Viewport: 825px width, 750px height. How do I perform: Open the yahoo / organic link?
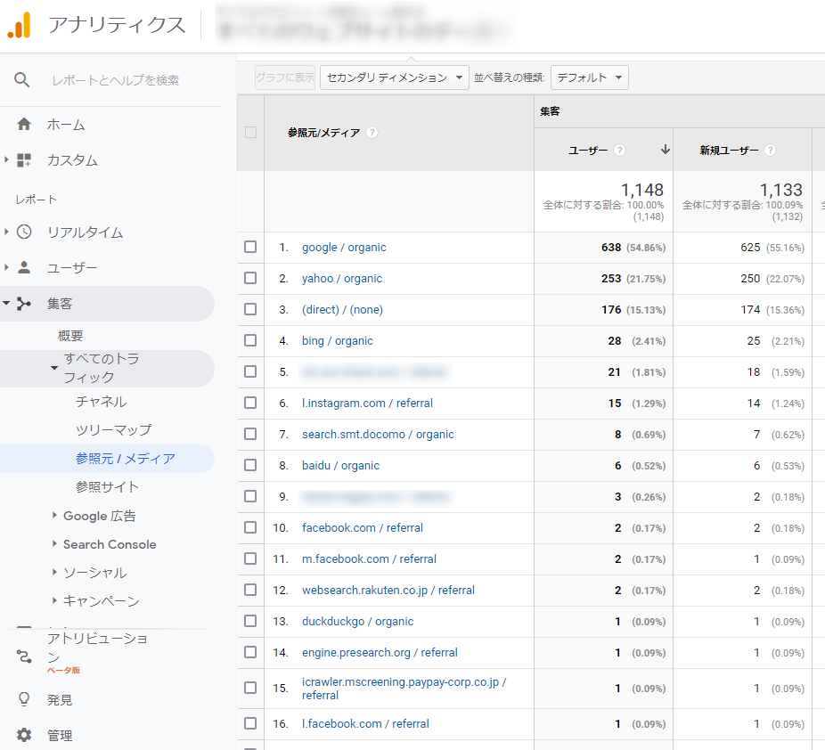click(342, 278)
